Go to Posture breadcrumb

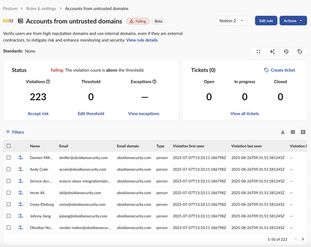[10, 9]
